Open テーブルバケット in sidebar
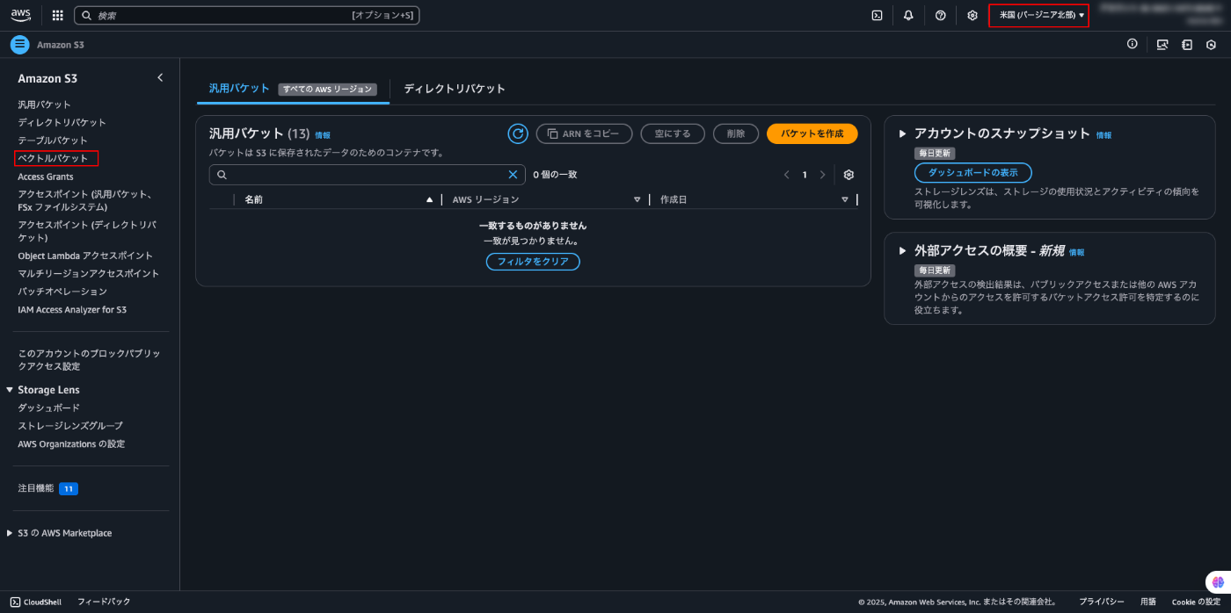The image size is (1231, 613). pos(53,141)
